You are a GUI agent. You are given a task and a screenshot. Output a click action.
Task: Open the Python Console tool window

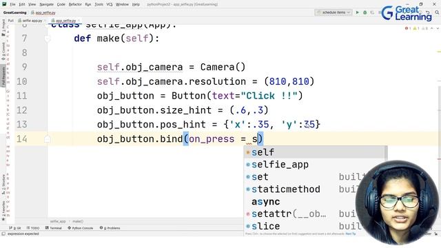tap(81, 228)
